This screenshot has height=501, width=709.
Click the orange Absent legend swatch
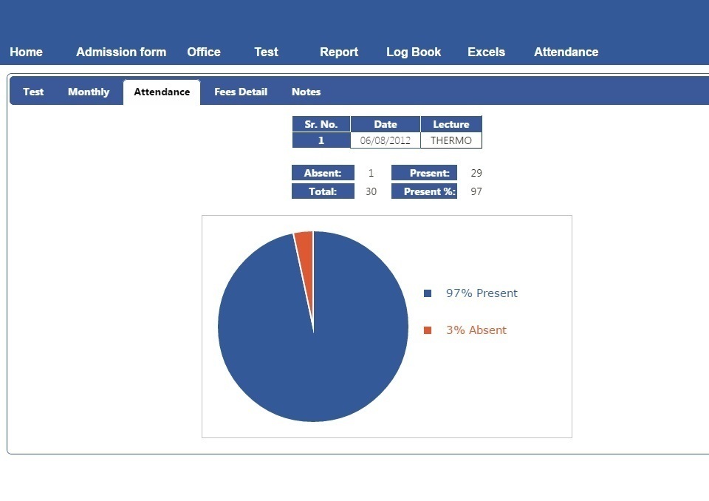point(428,330)
